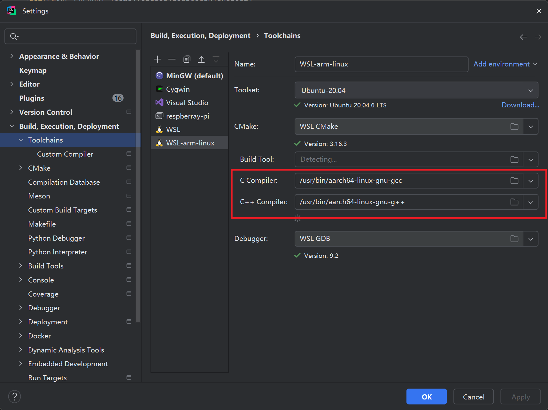Navigate back with the left arrow icon

(x=523, y=37)
